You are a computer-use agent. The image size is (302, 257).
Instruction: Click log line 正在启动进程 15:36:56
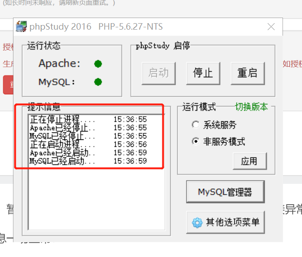(89, 144)
